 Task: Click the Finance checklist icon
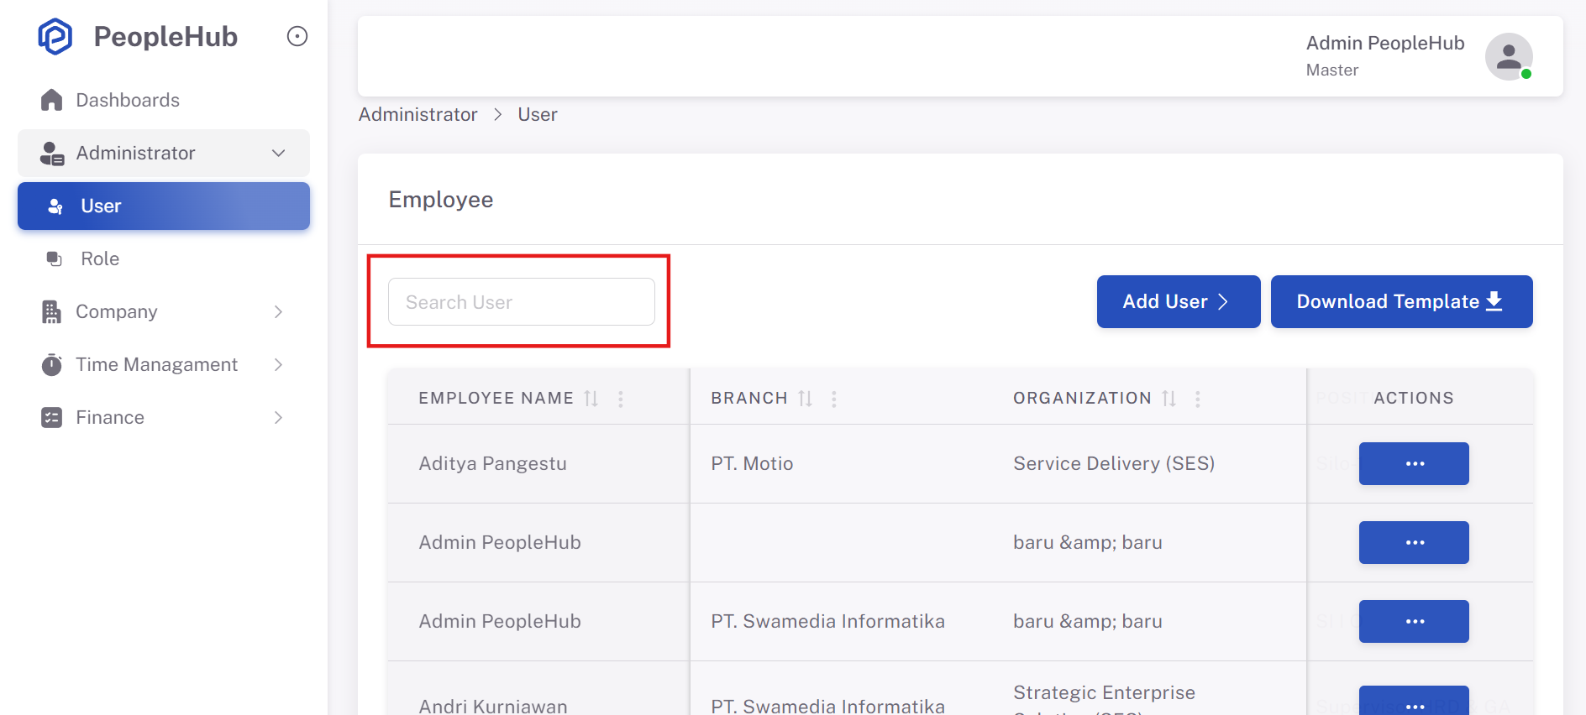(51, 417)
